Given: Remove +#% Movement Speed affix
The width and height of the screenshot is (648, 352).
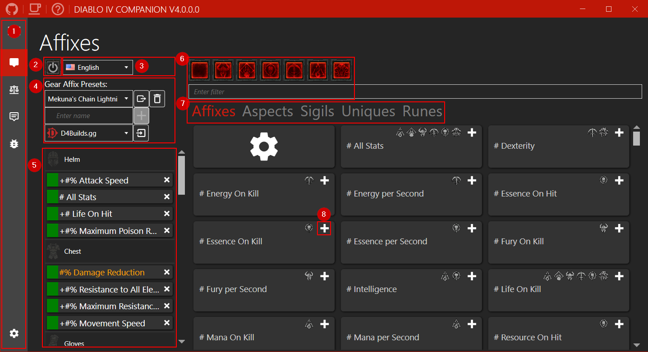Looking at the screenshot, I should click(167, 323).
